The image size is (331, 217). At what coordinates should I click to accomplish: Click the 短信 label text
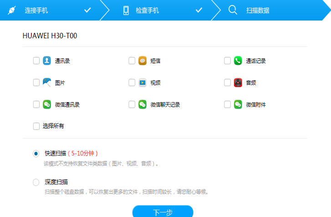[155, 61]
